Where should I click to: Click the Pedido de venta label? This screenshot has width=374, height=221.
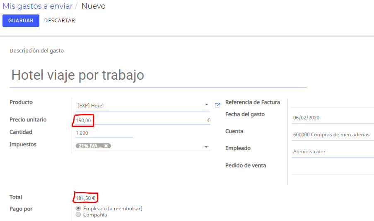246,165
